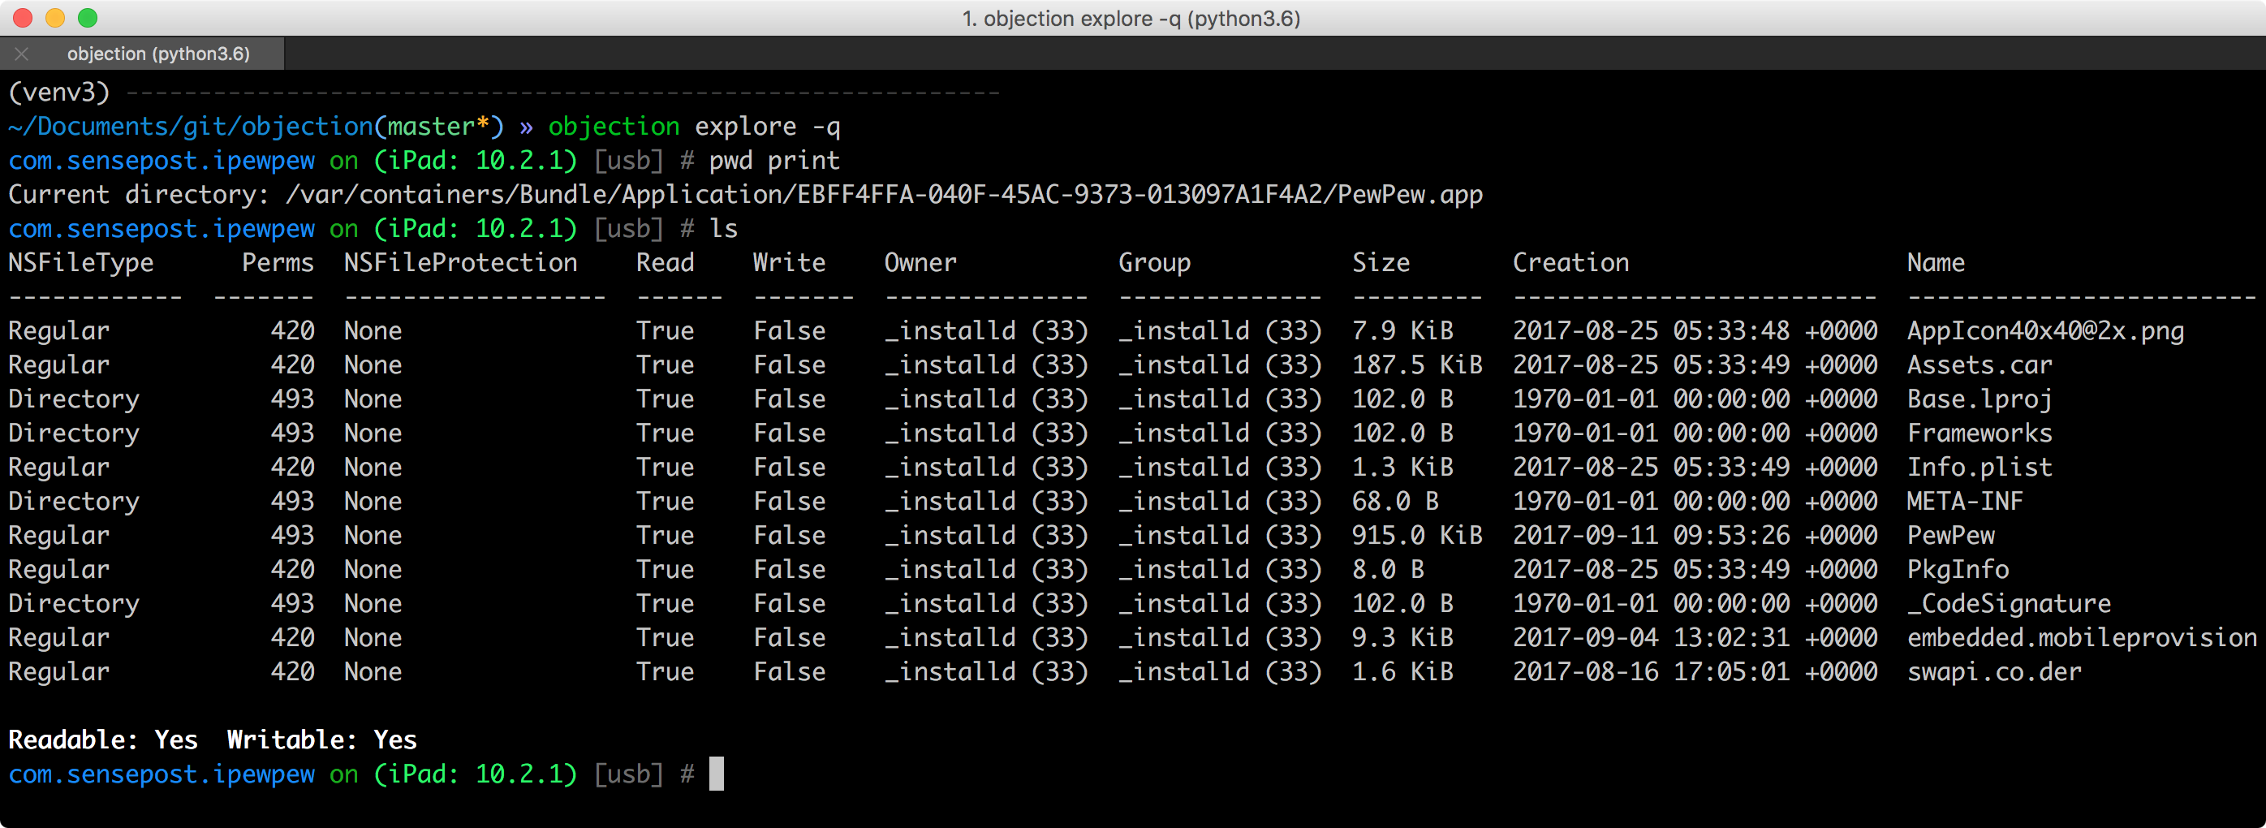Viewport: 2266px width, 828px height.
Task: Click the Current directory path line
Action: [x=745, y=195]
